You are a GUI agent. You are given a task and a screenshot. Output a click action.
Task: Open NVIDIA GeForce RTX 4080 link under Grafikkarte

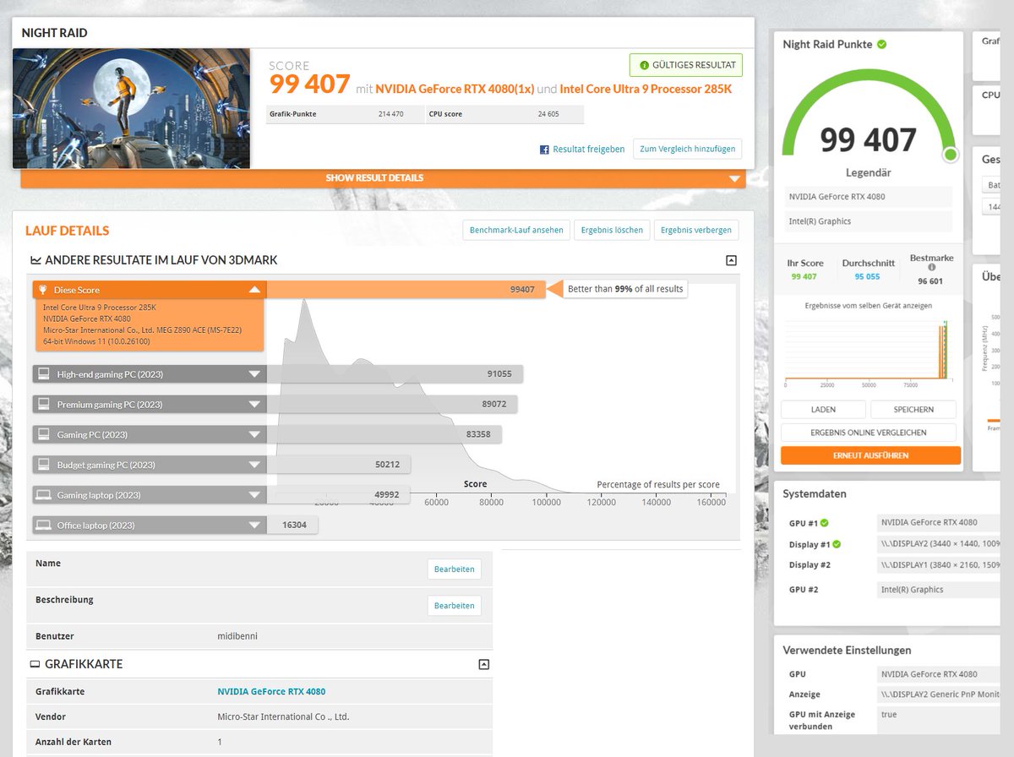(271, 691)
